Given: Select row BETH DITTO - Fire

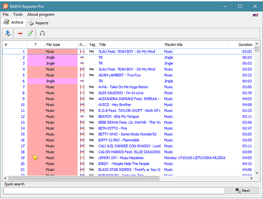Looking at the screenshot, I should [128, 129].
